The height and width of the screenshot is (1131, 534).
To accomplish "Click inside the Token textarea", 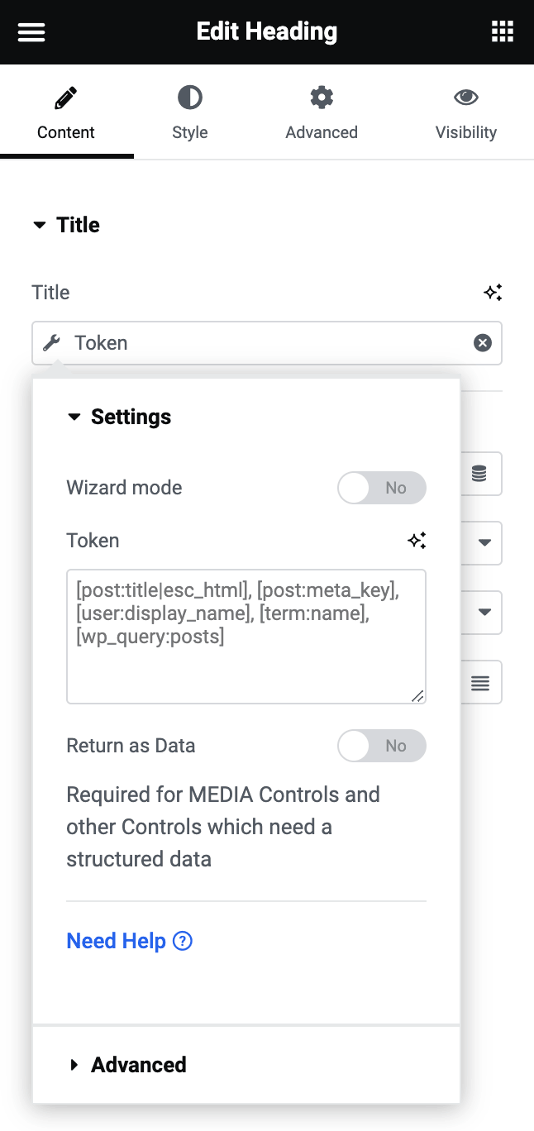I will point(246,637).
